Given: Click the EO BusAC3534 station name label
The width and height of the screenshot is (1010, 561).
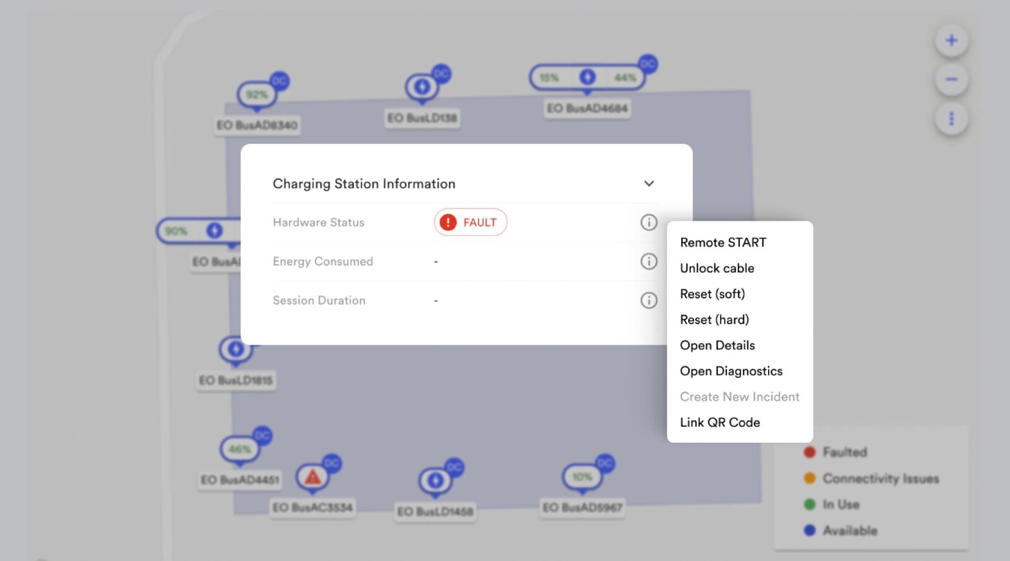Looking at the screenshot, I should click(313, 508).
